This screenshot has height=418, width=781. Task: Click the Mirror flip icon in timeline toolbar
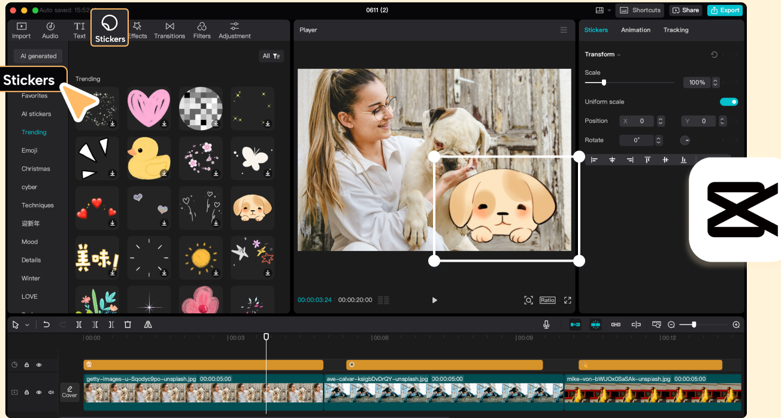click(x=148, y=325)
